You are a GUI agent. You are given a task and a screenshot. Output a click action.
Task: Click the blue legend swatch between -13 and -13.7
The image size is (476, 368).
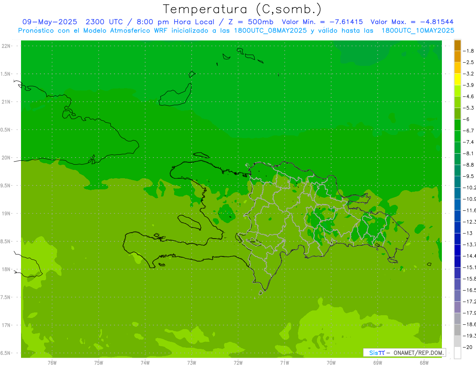click(457, 239)
